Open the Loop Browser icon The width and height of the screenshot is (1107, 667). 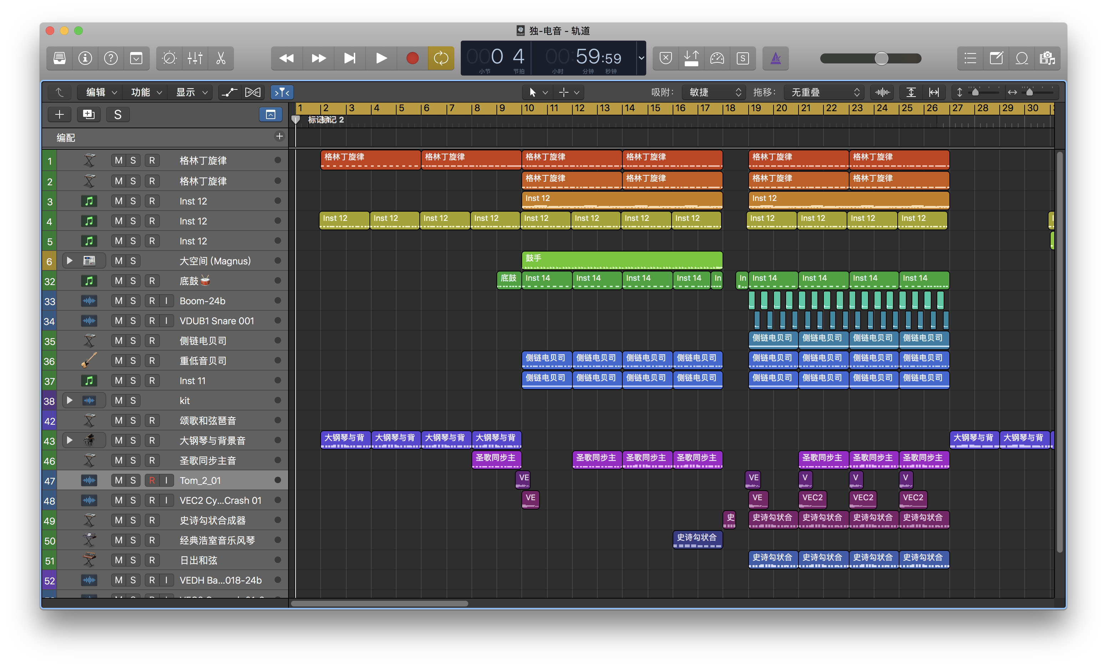(1022, 58)
